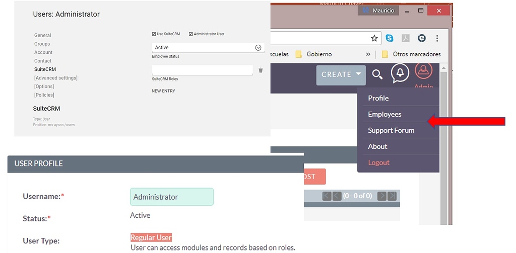Open the Account section in the Users sidebar
The image size is (516, 253).
coord(43,52)
